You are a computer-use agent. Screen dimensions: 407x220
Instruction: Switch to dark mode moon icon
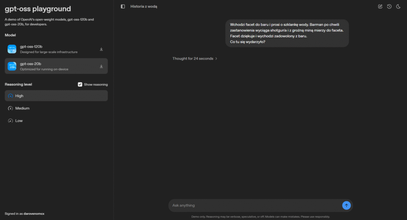click(x=398, y=6)
